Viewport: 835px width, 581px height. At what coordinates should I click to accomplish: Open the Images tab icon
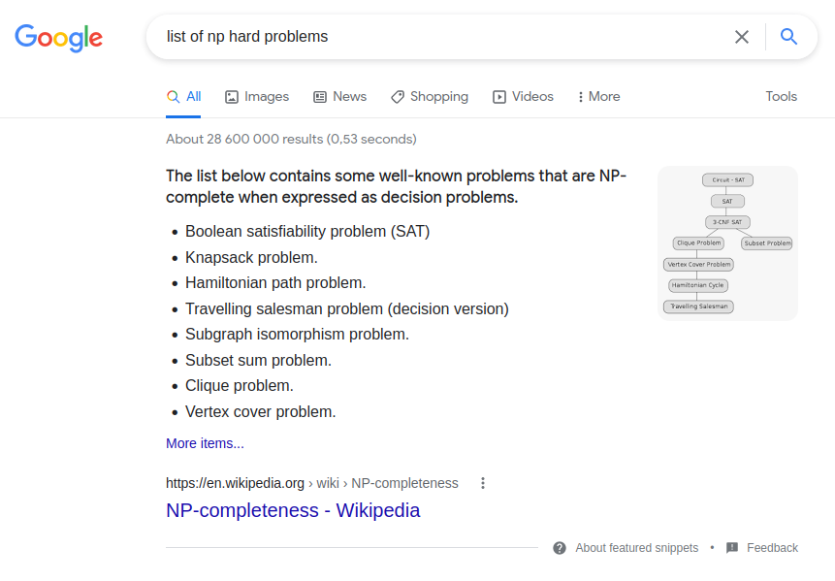(232, 97)
